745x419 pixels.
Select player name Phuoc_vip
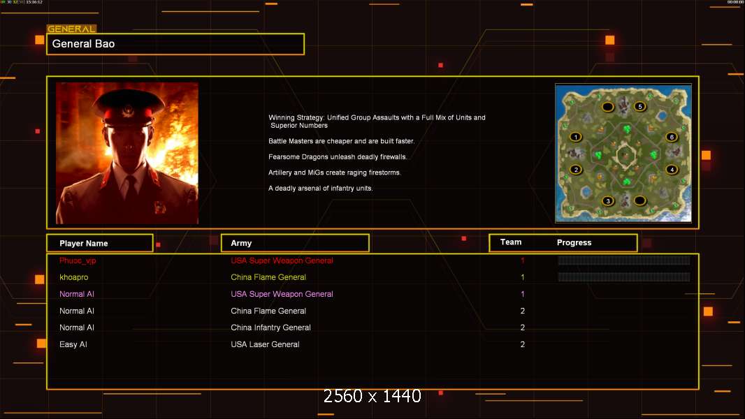(x=78, y=260)
